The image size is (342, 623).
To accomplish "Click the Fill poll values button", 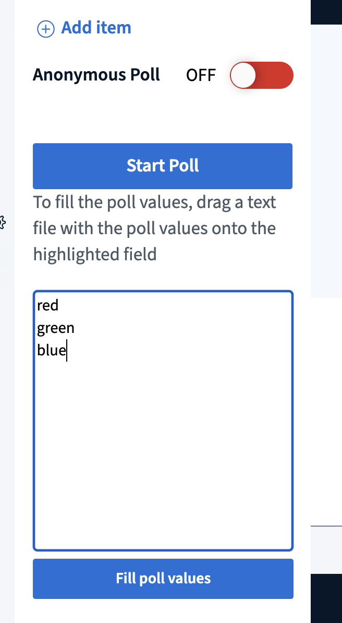I will coord(163,579).
